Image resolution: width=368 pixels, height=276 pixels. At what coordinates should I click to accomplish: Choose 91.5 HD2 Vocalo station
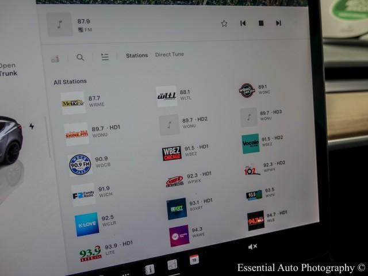coord(250,144)
